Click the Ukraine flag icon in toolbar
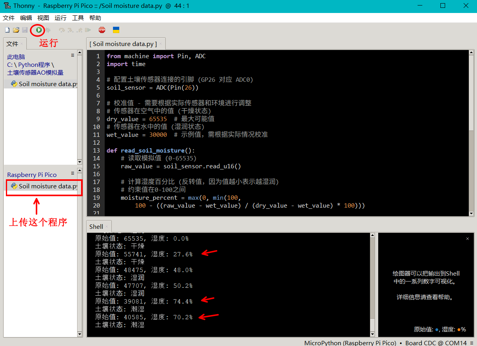This screenshot has width=477, height=346. click(116, 30)
